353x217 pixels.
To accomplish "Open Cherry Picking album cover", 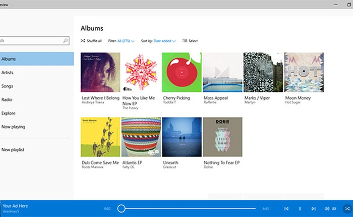I will point(182,72).
